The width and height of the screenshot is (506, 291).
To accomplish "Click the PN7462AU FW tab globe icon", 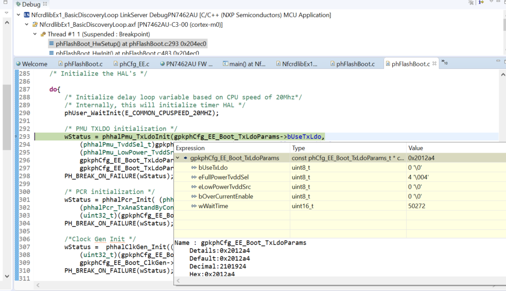I will [162, 64].
